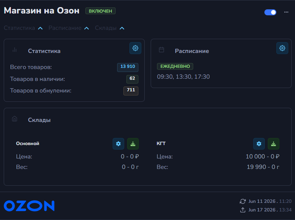Collapse the Статистика section chevron
Screen dimensions: 295x220
click(40, 28)
